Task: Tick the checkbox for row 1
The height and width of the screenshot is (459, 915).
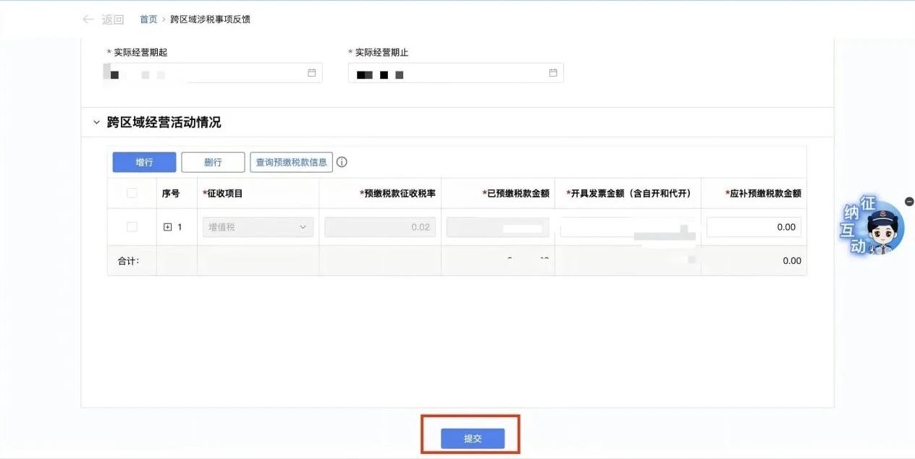Action: click(x=132, y=227)
